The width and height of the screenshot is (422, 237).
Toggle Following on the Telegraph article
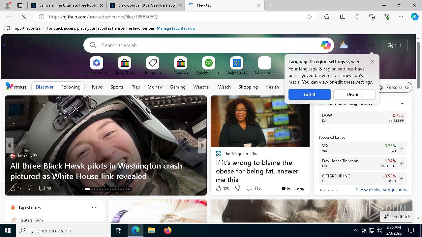[x=293, y=188]
